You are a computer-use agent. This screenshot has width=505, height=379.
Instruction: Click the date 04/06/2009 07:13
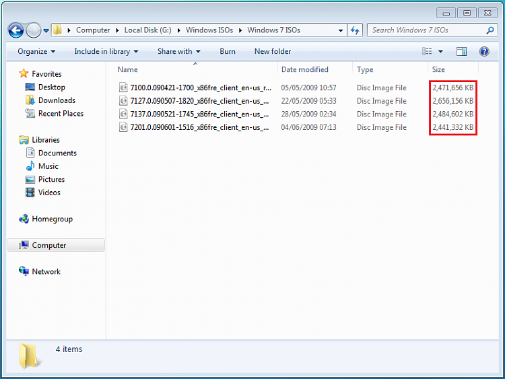point(308,127)
